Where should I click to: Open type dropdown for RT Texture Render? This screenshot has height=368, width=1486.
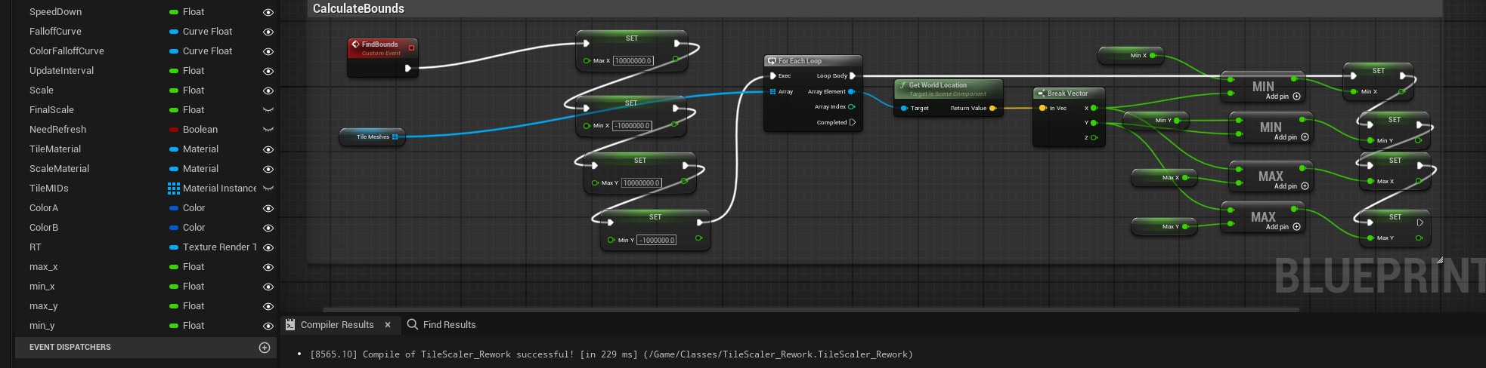218,247
